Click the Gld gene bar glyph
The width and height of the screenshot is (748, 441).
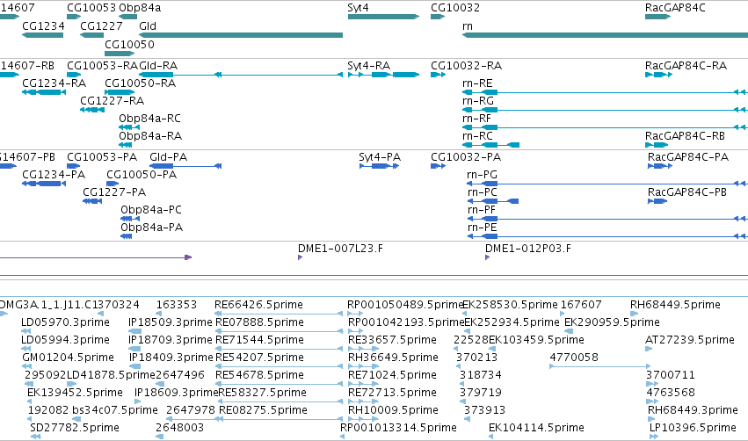click(241, 35)
